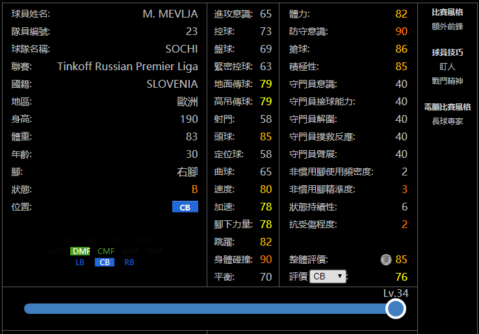The image size is (479, 334).
Task: Click the height value 190
Action: click(x=188, y=120)
